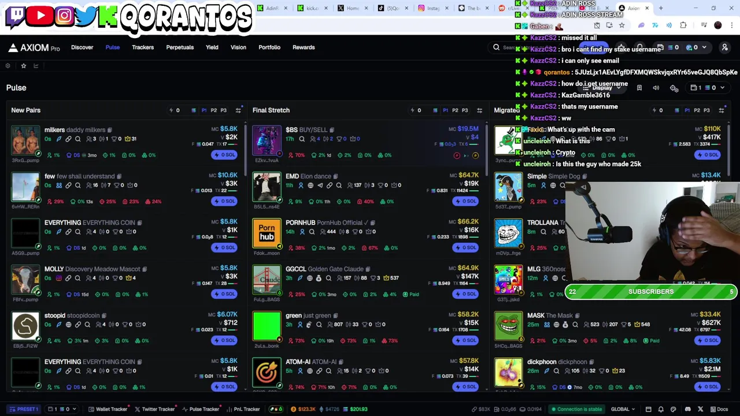
Task: Open the Final Stretch filter sliders icon
Action: pos(479,110)
